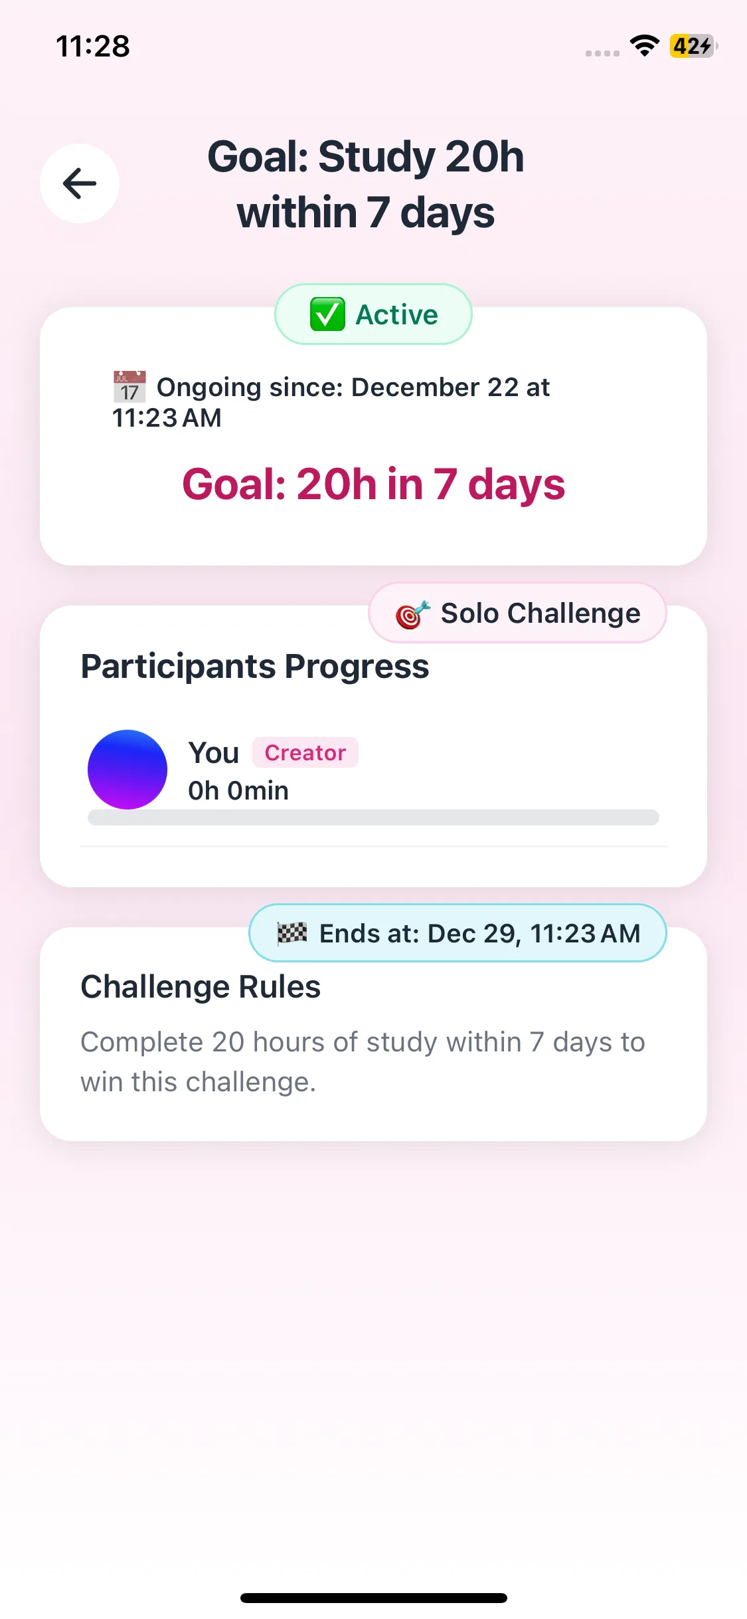Click the study progress bar
This screenshot has width=747, height=1619.
[373, 817]
